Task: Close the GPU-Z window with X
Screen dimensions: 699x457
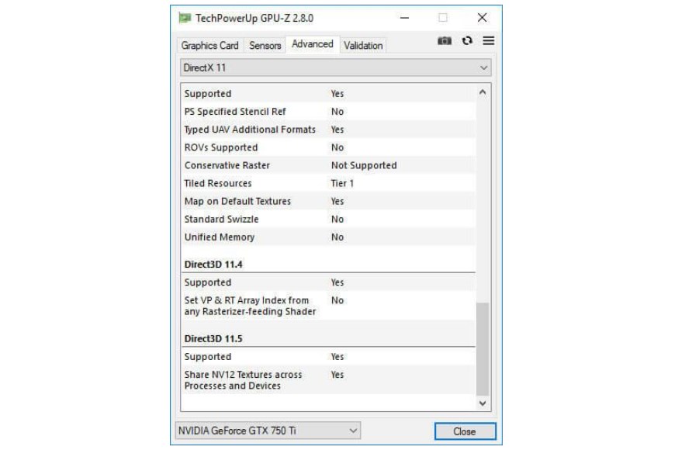Action: [482, 18]
